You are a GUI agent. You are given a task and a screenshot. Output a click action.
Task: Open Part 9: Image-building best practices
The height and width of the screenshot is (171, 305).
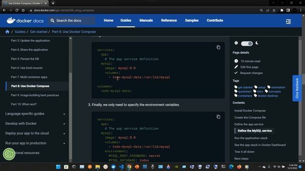point(35,95)
